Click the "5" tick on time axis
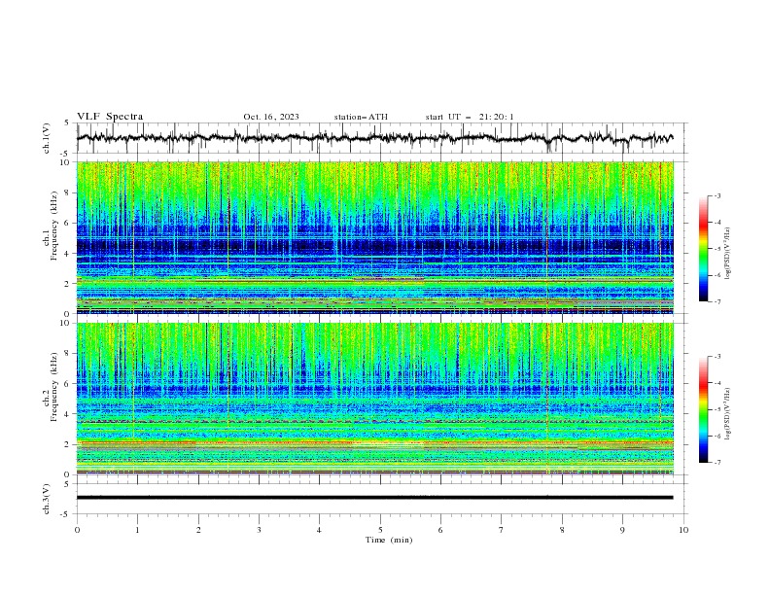The image size is (770, 595). click(380, 530)
